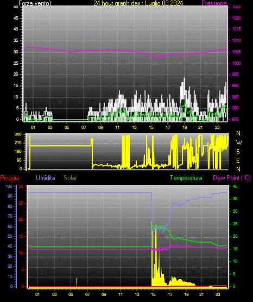
Task: Click the Pioggia legend label
Action: [10, 178]
